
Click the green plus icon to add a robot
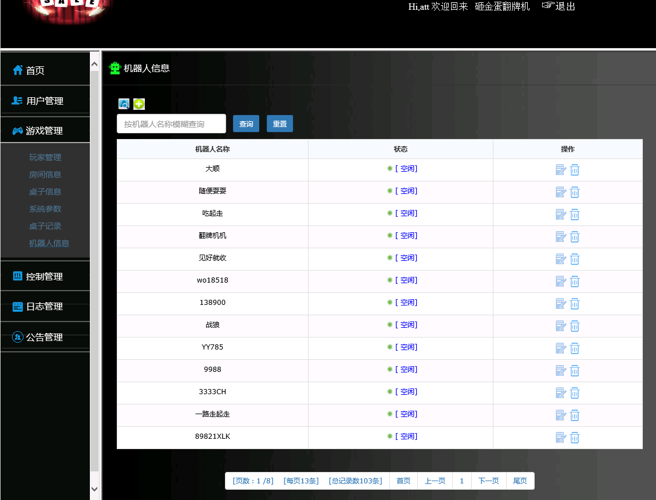(139, 104)
